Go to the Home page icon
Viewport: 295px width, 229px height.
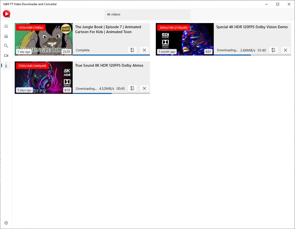[6, 36]
